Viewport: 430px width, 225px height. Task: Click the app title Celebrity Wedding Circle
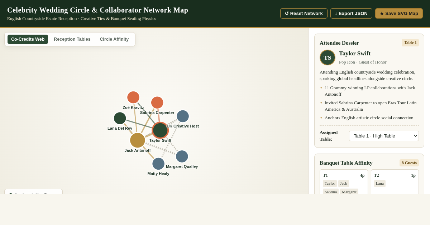[x=97, y=10]
